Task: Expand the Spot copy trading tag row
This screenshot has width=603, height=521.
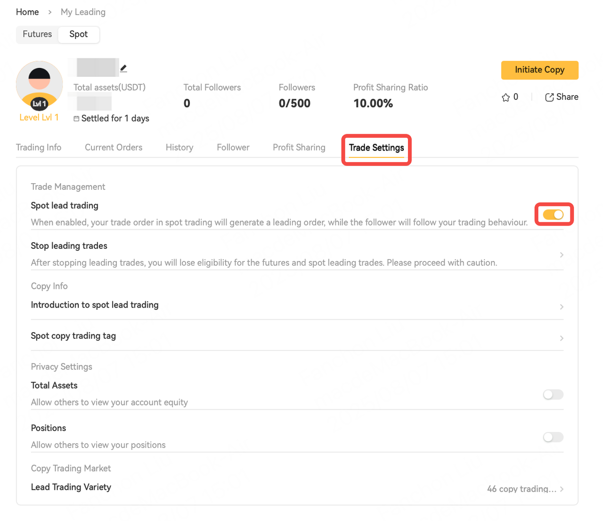Action: click(x=297, y=336)
